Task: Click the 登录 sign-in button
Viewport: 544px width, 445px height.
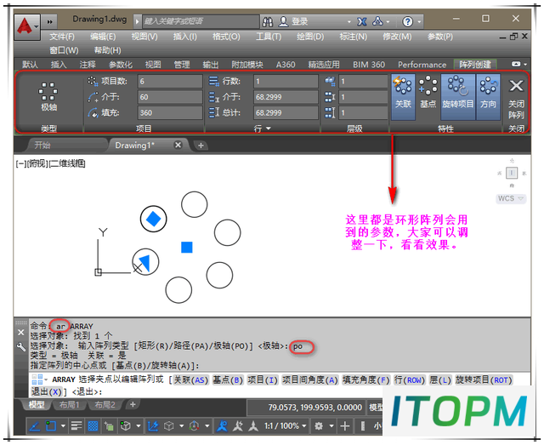Action: pyautogui.click(x=294, y=22)
